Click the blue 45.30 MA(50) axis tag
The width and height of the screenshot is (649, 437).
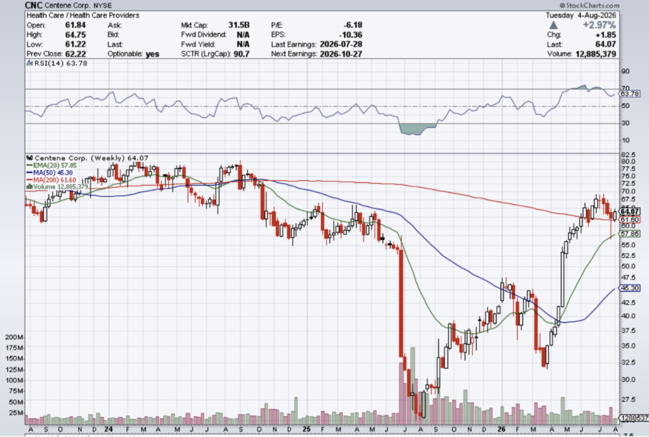[x=629, y=288]
